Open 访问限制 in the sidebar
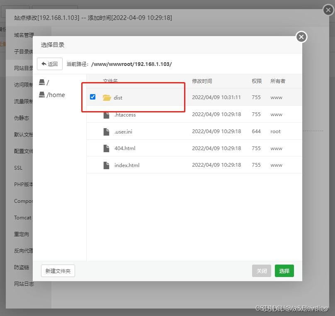Screen dimensions: 335x316 [x=24, y=85]
